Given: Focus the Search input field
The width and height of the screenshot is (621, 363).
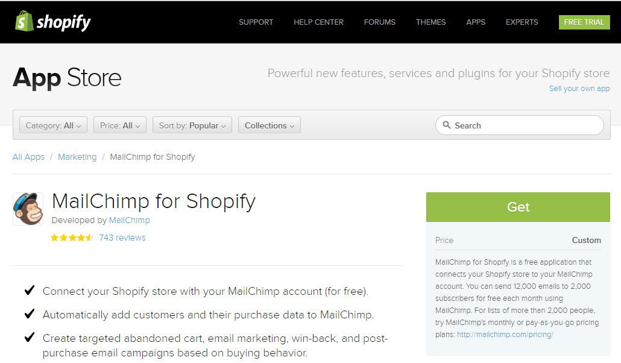Looking at the screenshot, I should tap(520, 125).
